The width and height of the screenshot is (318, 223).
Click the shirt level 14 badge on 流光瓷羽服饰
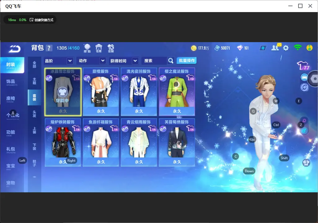click(152, 78)
